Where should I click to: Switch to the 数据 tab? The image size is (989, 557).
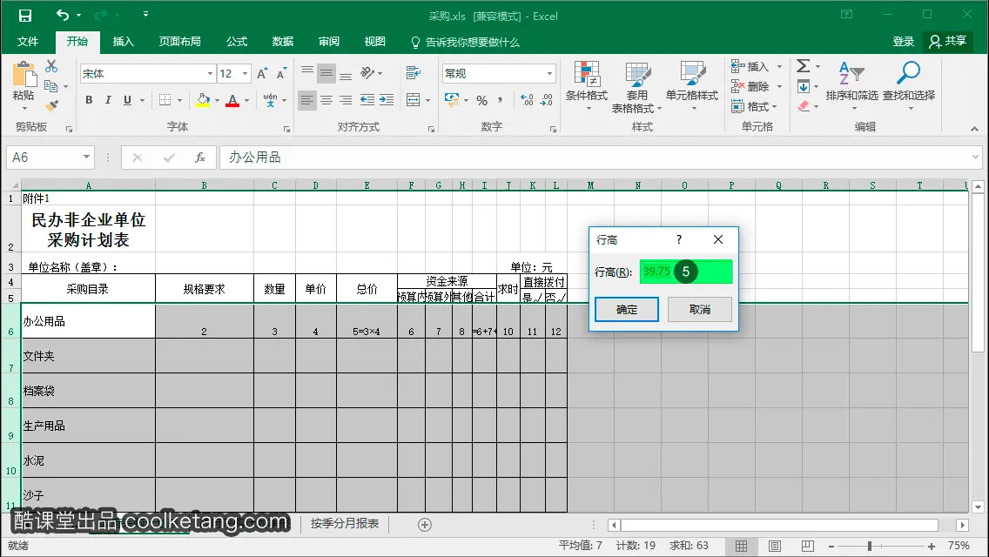pos(283,42)
